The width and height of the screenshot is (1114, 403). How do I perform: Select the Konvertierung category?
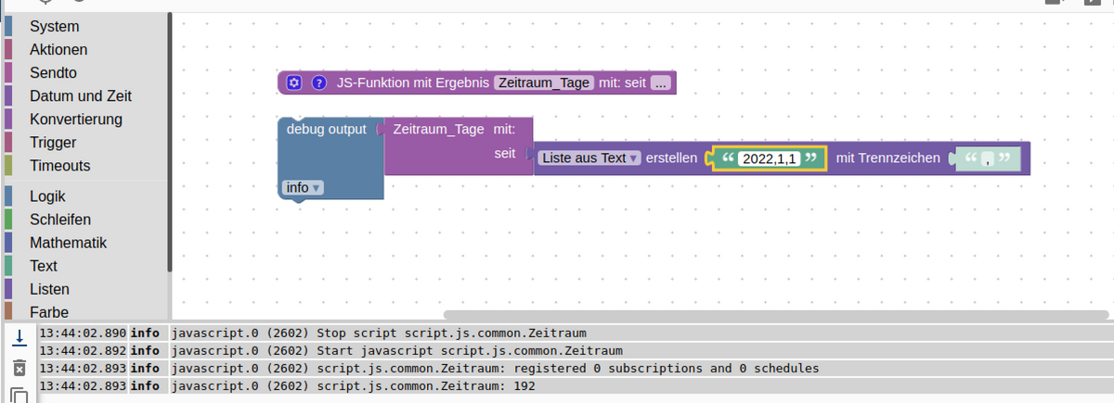click(76, 120)
